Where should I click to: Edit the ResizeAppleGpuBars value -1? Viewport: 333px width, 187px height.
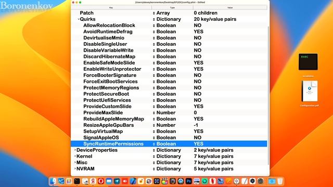click(196, 125)
